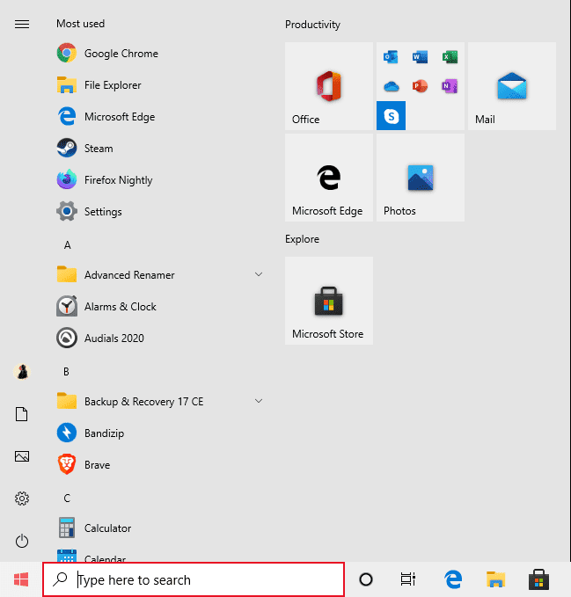Open OneNote from the Office tile group

click(450, 86)
